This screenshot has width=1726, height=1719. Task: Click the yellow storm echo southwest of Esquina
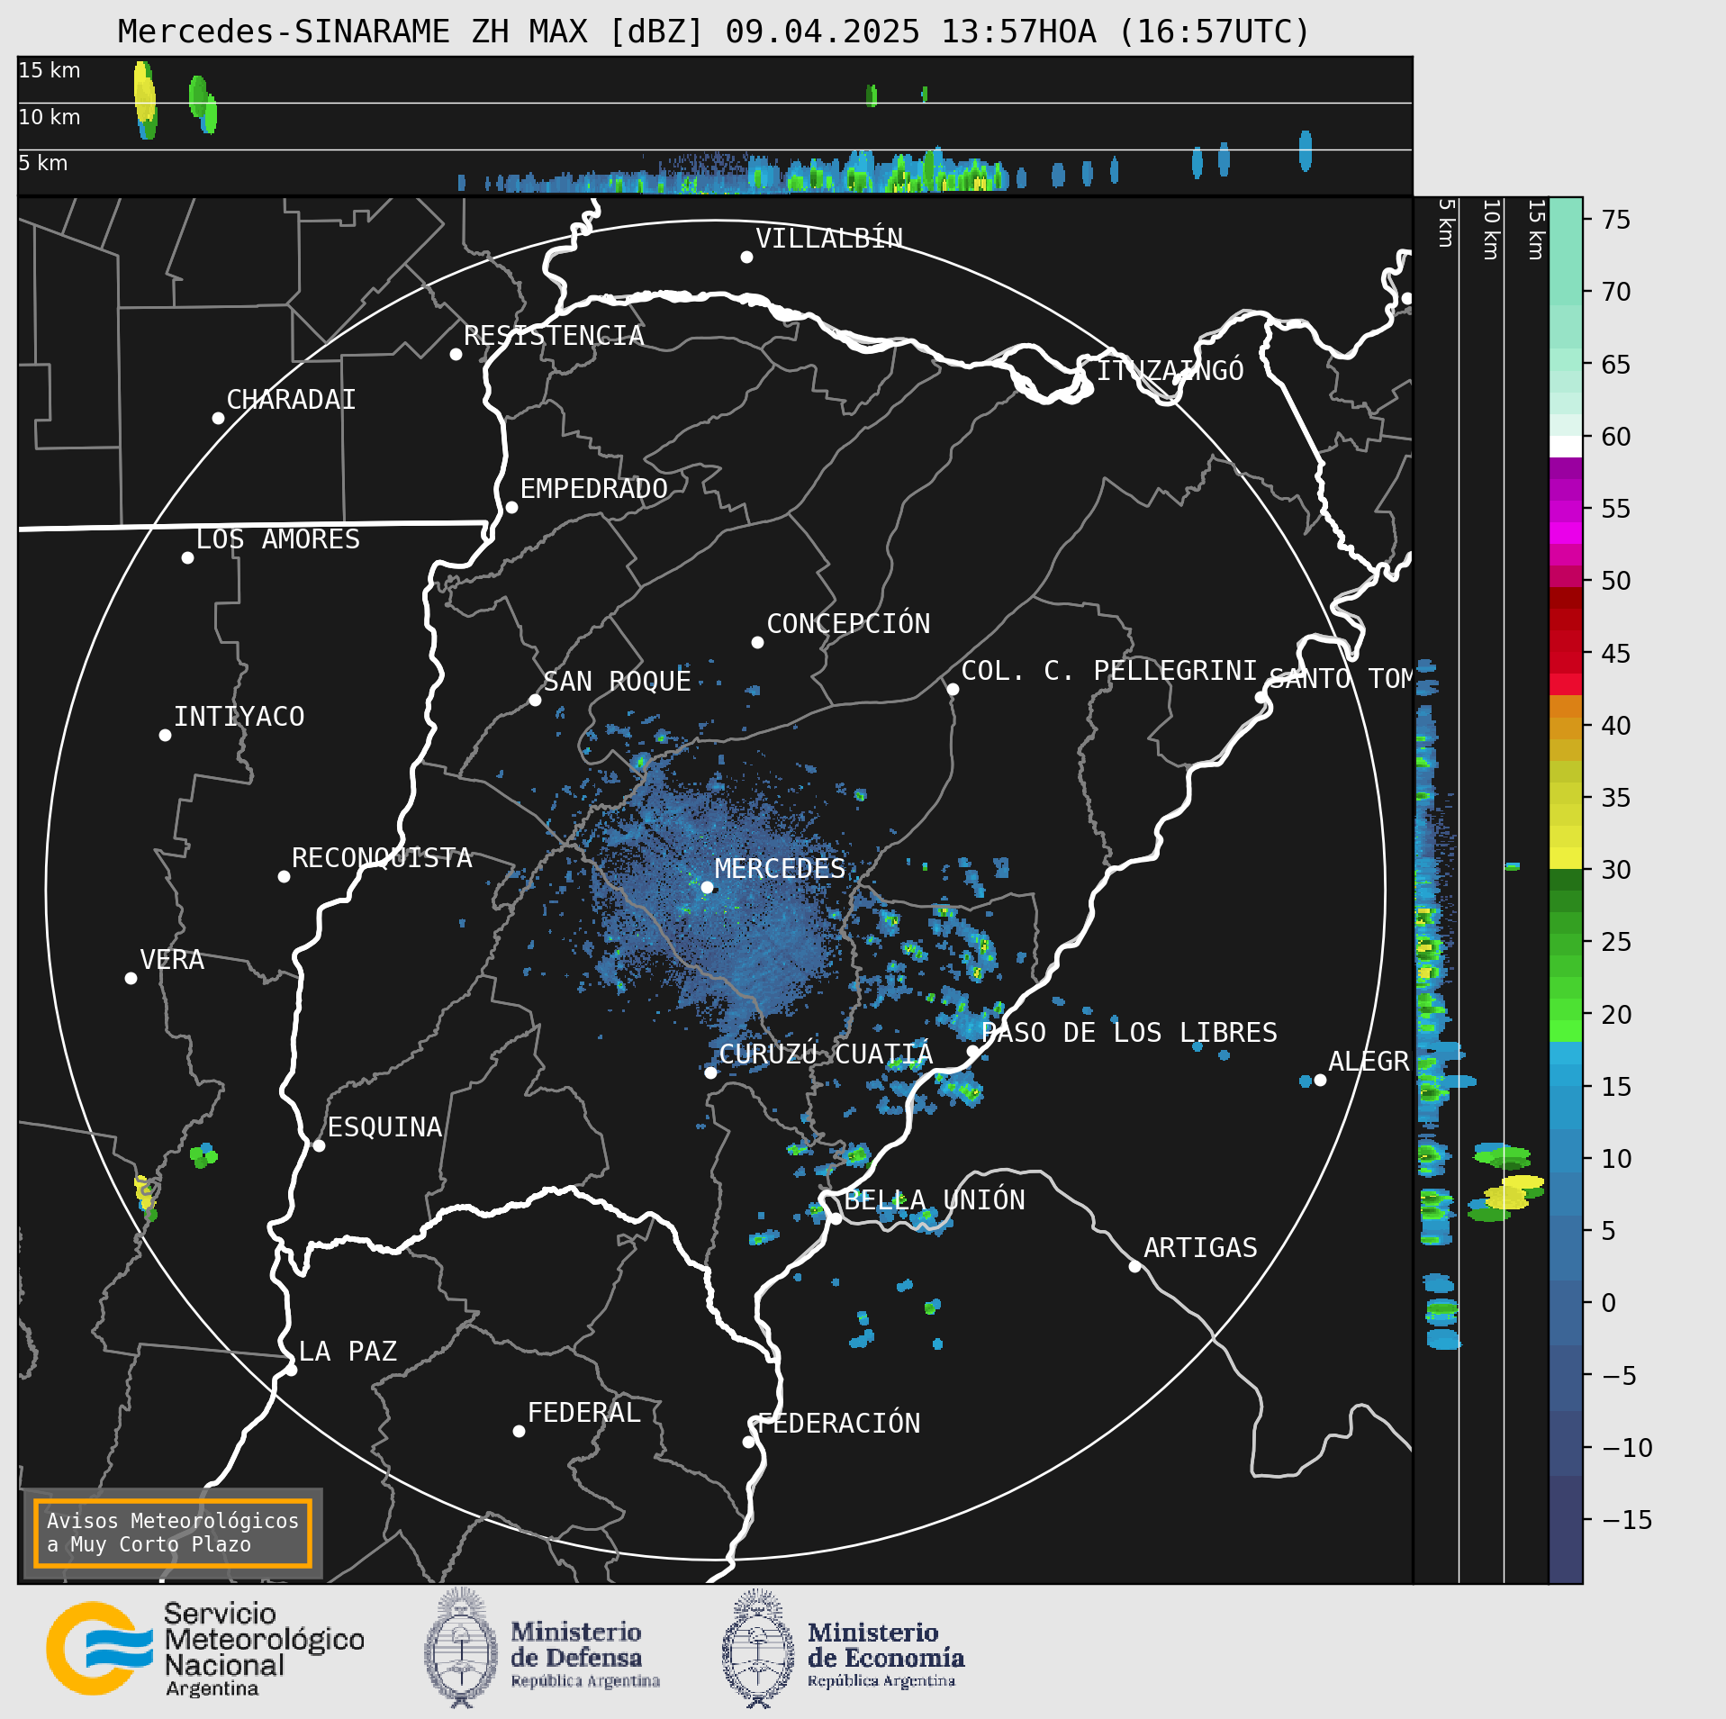(144, 1193)
